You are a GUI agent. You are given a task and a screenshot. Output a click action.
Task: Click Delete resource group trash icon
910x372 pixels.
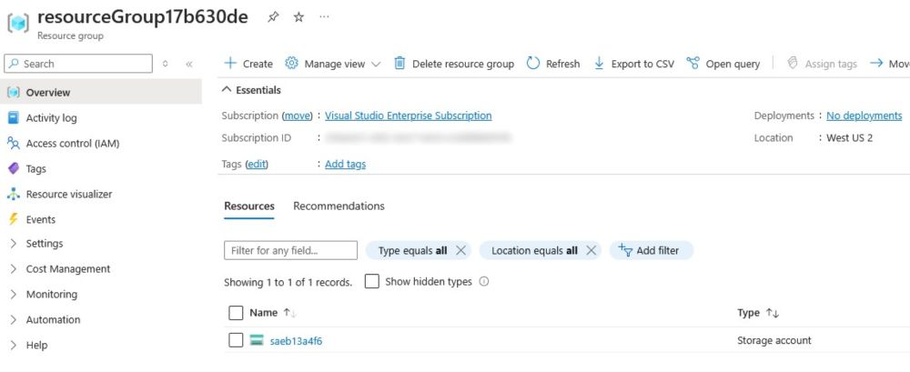pyautogui.click(x=399, y=64)
